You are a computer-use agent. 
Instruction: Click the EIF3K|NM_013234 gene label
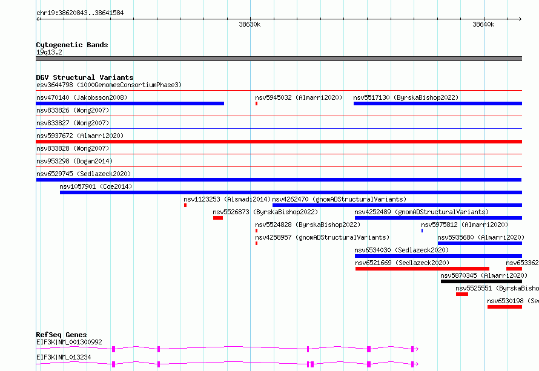(64, 357)
